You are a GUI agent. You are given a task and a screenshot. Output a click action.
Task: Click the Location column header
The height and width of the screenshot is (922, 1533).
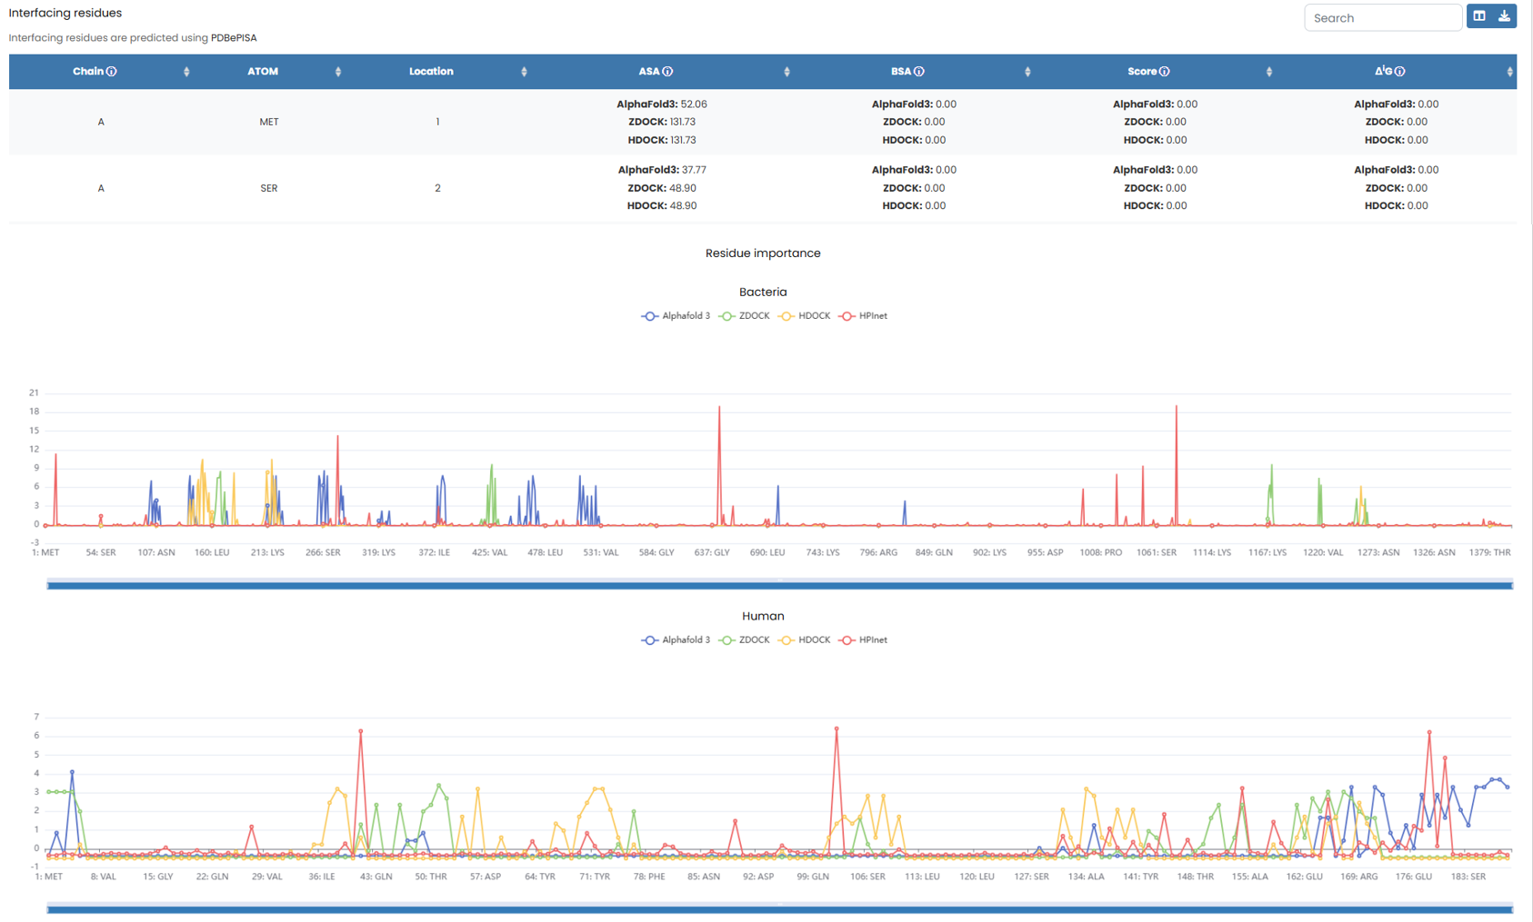pyautogui.click(x=431, y=72)
